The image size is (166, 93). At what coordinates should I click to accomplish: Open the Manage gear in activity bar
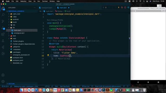[x=3, y=81]
